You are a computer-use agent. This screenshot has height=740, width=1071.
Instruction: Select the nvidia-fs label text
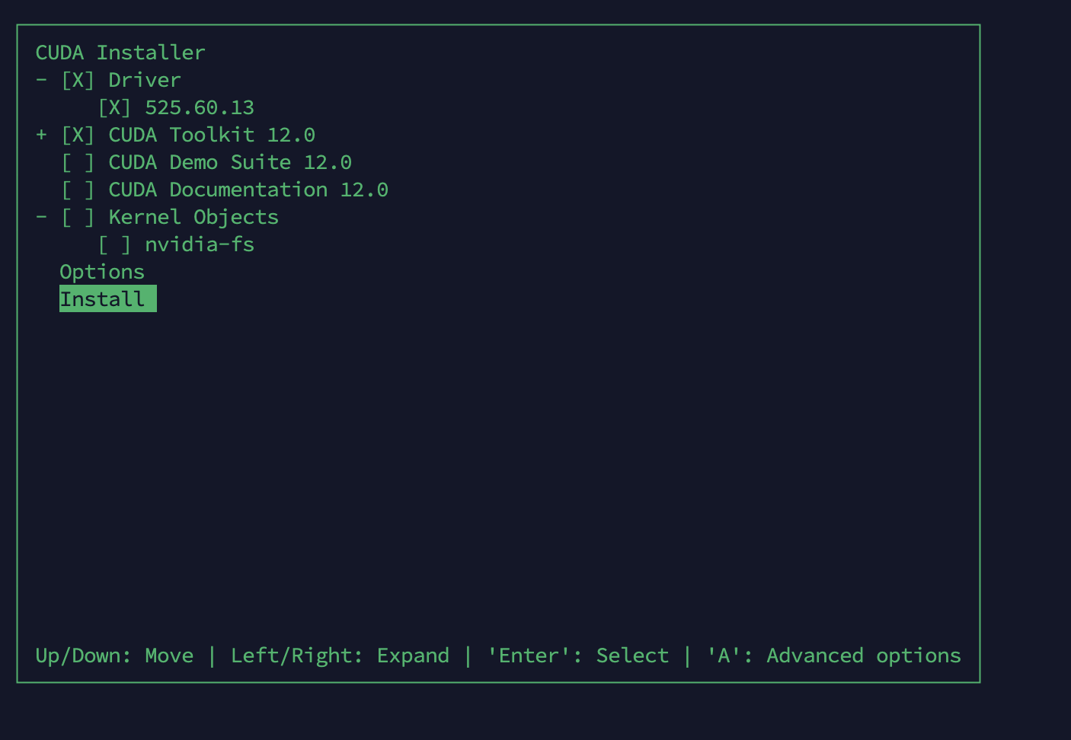[x=200, y=244]
